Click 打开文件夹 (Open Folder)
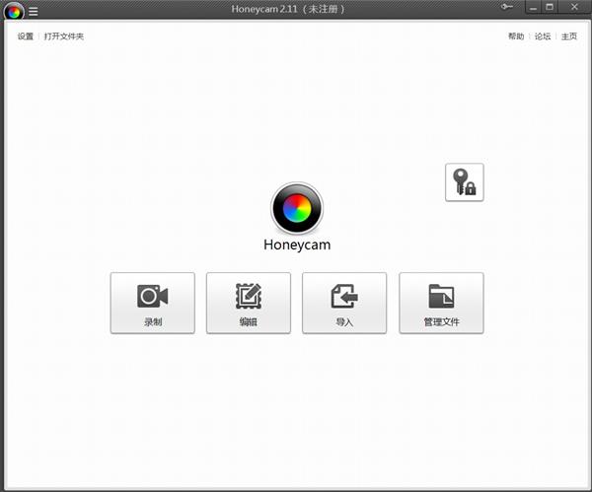 tap(64, 36)
